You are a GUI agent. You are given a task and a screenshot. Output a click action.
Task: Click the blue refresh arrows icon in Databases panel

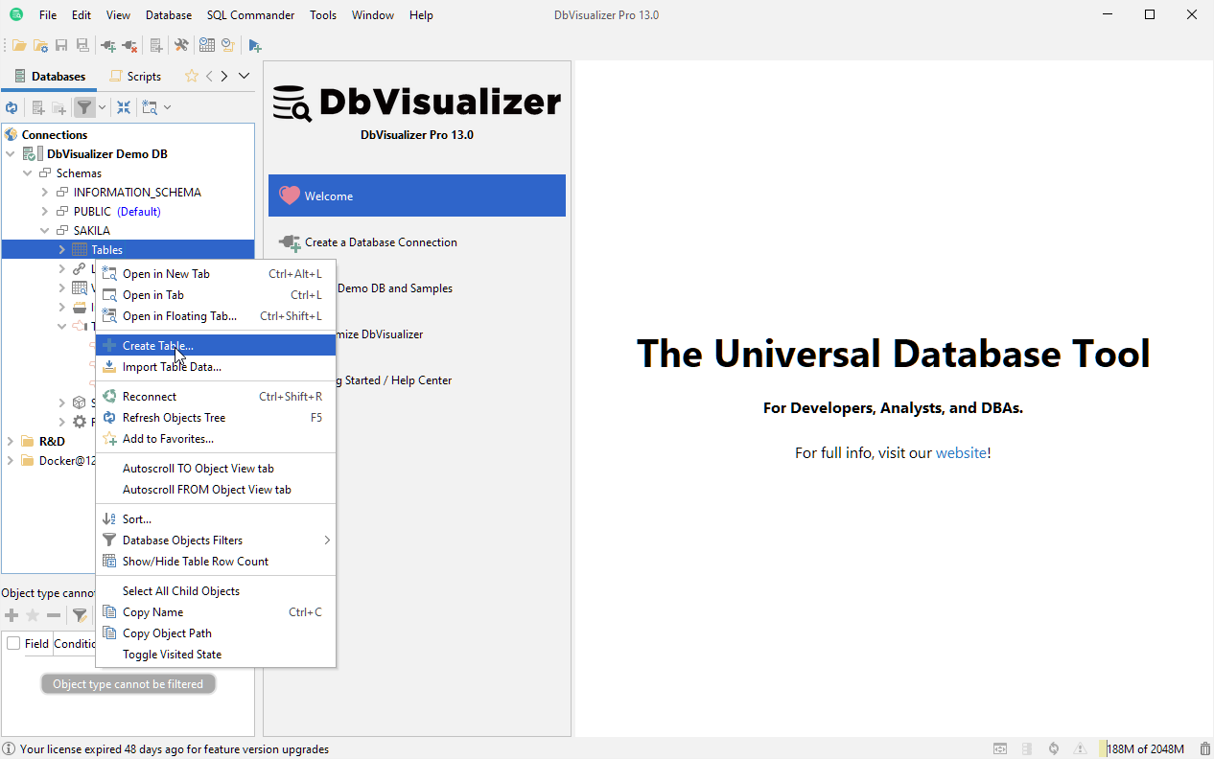(12, 107)
